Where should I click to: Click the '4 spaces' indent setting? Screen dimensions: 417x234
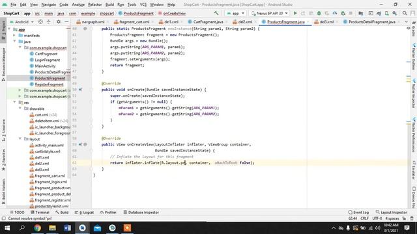point(392,218)
